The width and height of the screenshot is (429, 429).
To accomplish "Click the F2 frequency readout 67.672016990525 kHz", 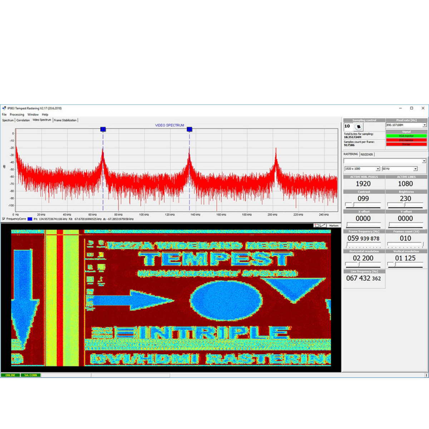I will pyautogui.click(x=88, y=219).
